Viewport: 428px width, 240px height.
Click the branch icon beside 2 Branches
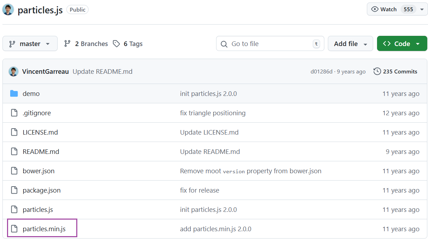(67, 44)
